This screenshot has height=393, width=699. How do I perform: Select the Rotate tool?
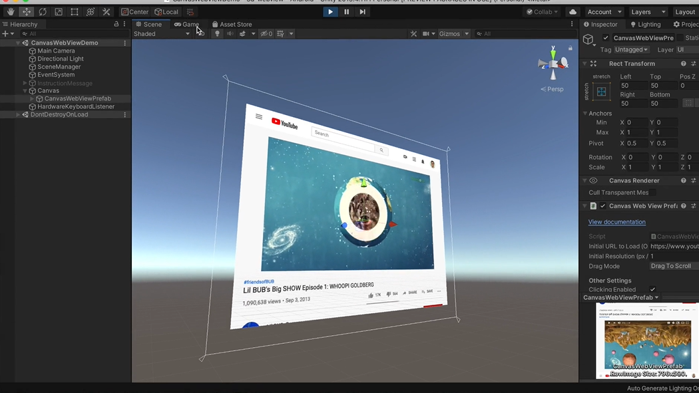point(43,12)
